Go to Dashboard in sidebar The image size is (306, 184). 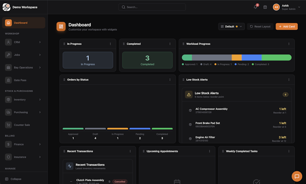click(24, 23)
